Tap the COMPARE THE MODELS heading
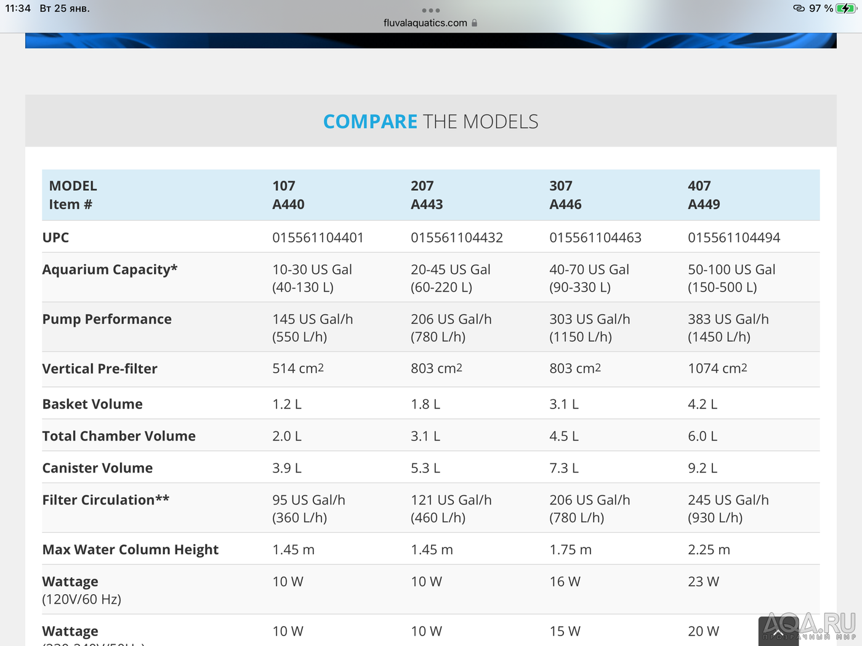862x646 pixels. coord(431,121)
